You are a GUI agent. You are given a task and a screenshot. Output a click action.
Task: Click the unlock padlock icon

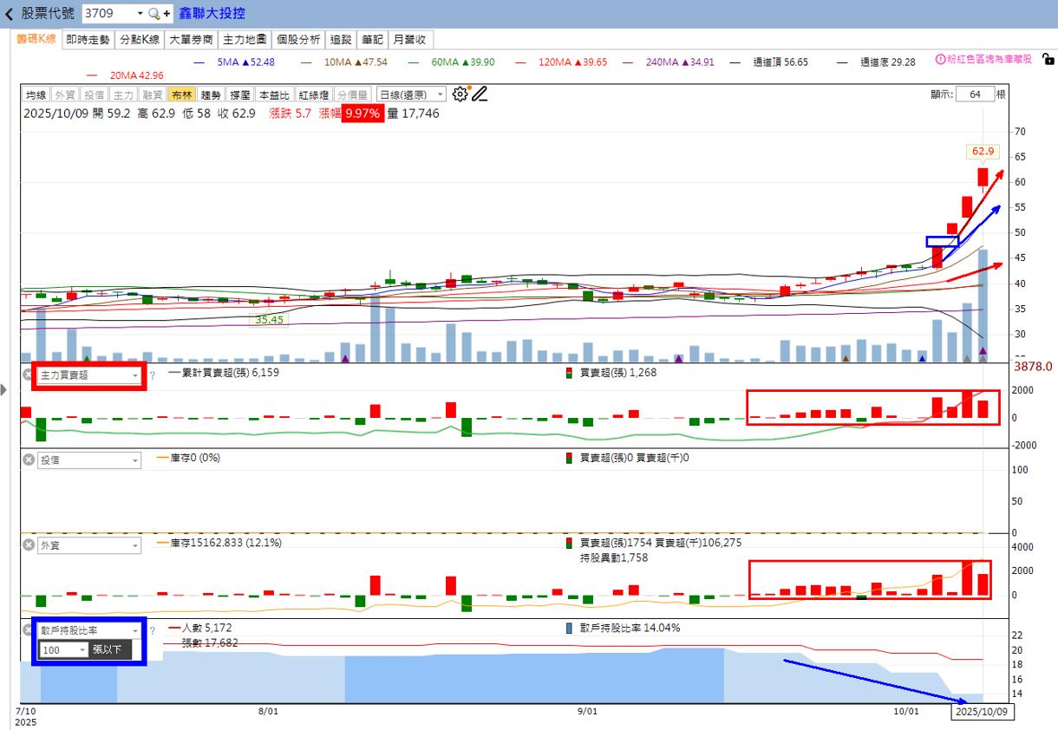1048,60
